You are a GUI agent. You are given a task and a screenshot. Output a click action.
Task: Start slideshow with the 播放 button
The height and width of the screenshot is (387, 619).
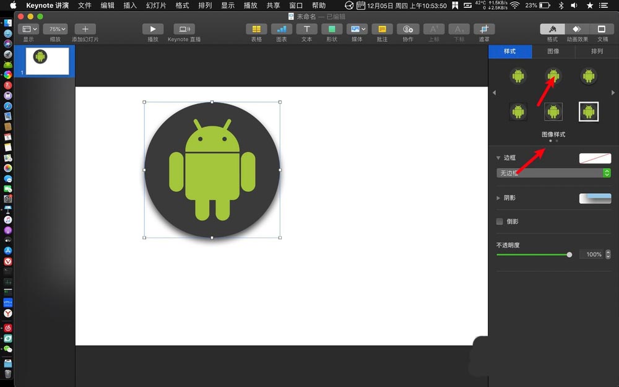pyautogui.click(x=153, y=29)
